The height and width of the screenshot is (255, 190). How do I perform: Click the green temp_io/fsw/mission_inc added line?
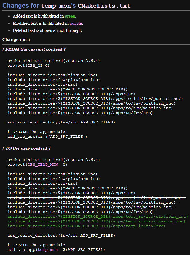pyautogui.click(x=96, y=221)
